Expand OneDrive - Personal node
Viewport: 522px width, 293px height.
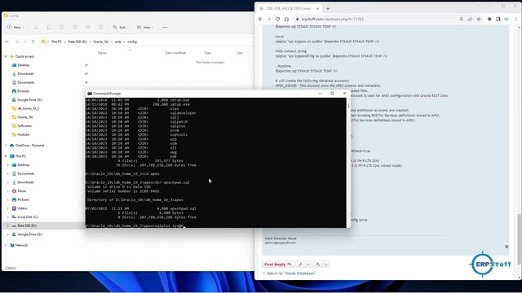[x=6, y=146]
